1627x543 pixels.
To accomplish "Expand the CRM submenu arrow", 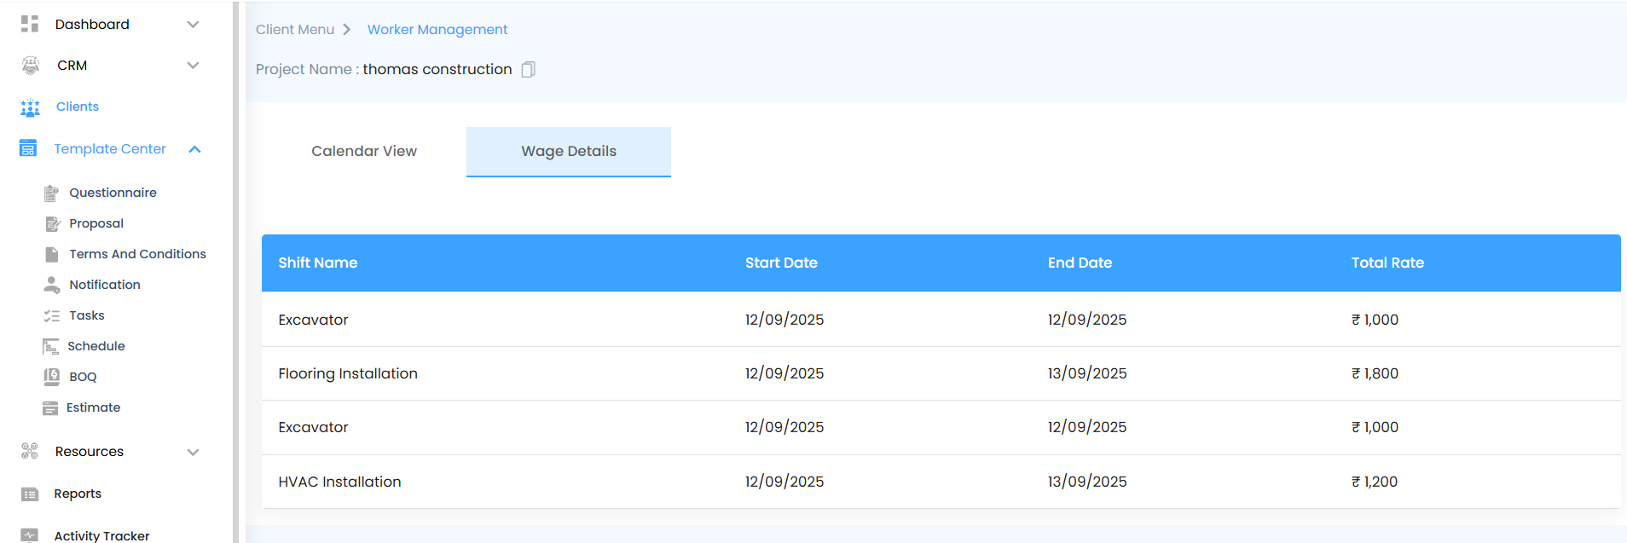I will pyautogui.click(x=194, y=66).
